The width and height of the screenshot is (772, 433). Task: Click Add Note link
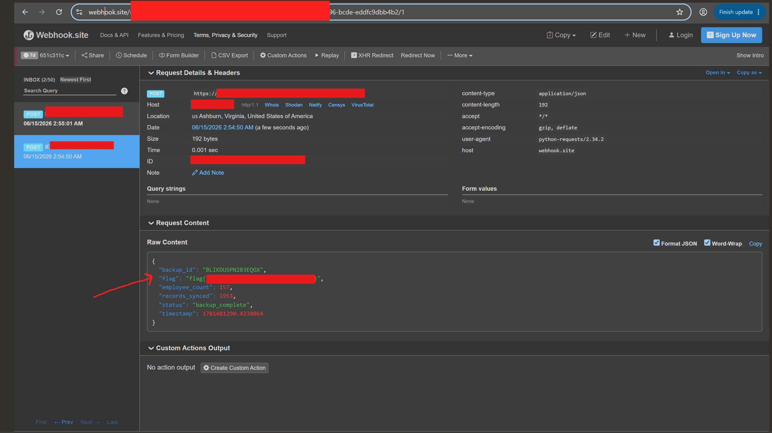[x=208, y=173]
